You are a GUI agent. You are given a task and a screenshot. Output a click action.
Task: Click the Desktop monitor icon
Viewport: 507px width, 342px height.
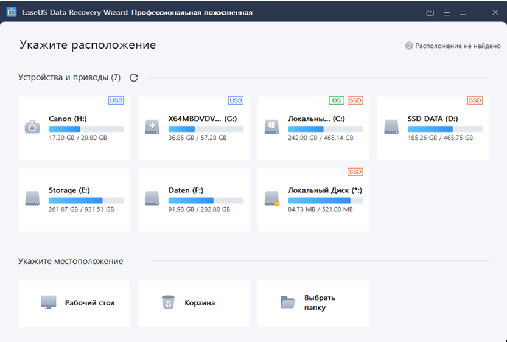click(49, 302)
